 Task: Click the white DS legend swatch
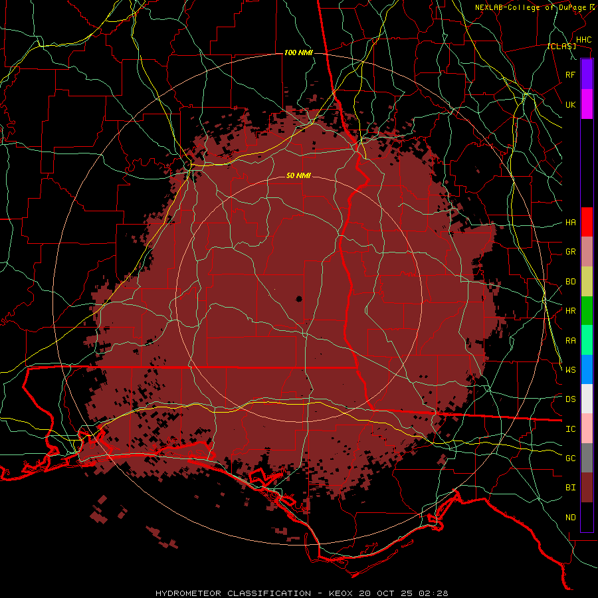pyautogui.click(x=587, y=399)
